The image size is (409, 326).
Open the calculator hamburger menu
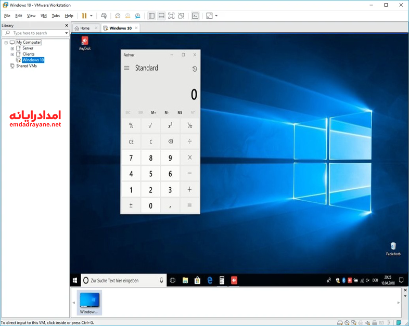[x=126, y=68]
